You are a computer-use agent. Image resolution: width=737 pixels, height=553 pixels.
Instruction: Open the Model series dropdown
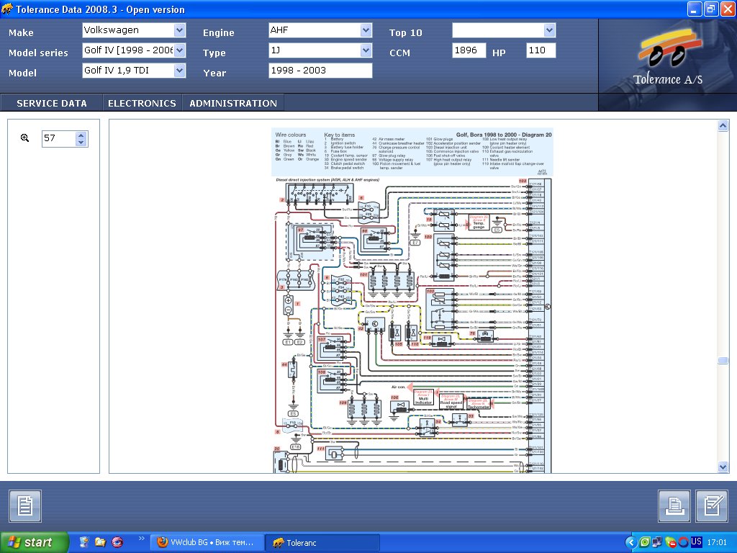[x=179, y=50]
